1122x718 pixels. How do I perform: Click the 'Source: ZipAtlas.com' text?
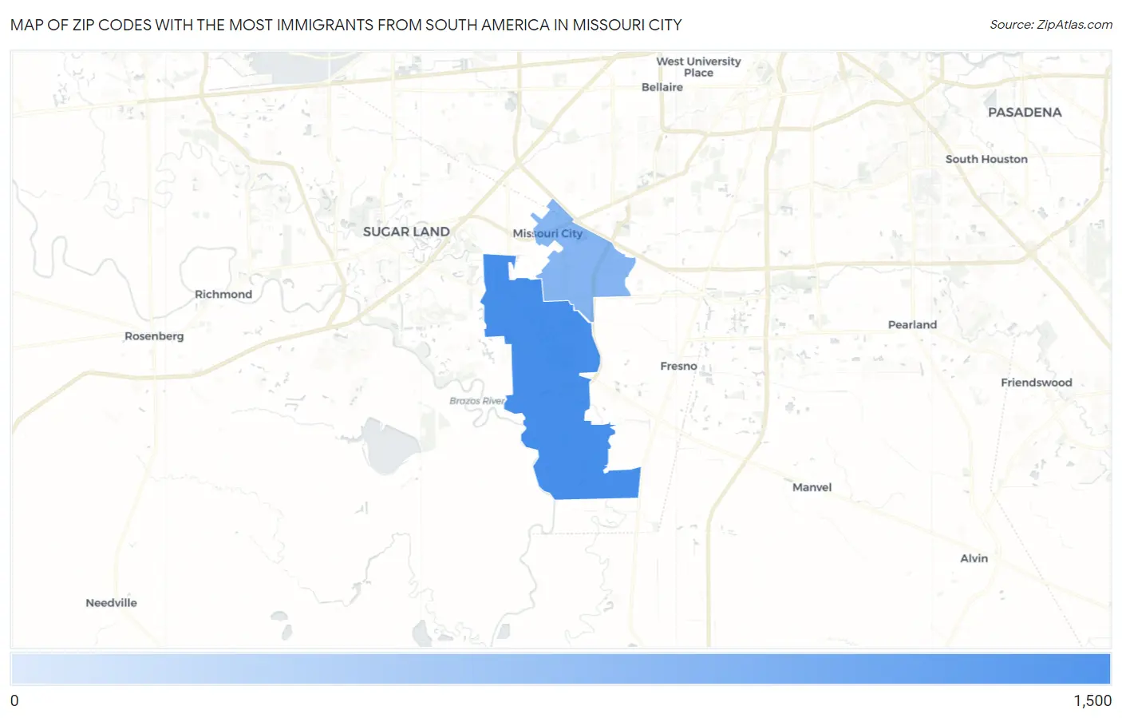tap(1051, 25)
